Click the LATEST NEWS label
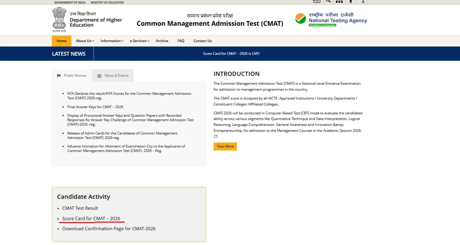The image size is (460, 245). point(69,54)
